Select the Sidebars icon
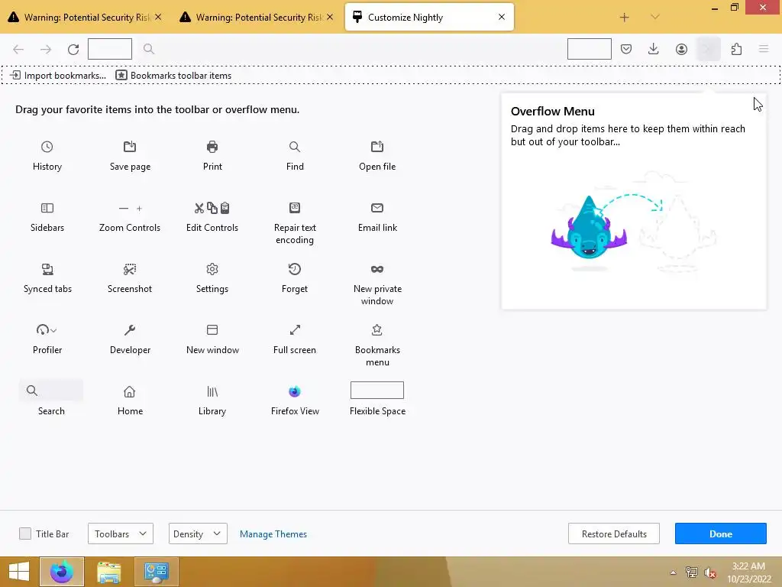The height and width of the screenshot is (587, 782). tap(47, 208)
